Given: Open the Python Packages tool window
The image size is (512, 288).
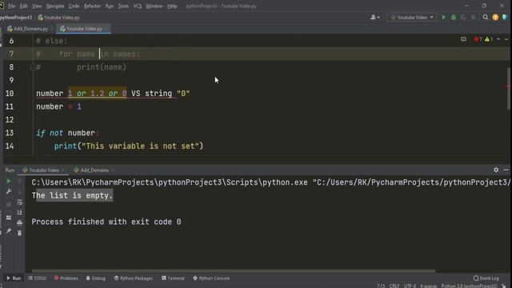Looking at the screenshot, I should click(x=134, y=278).
